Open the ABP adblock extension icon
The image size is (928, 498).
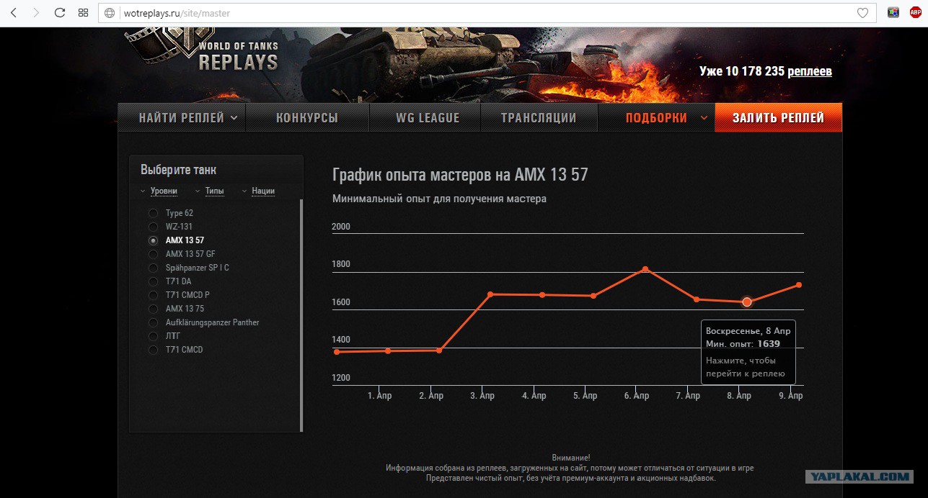pos(915,13)
